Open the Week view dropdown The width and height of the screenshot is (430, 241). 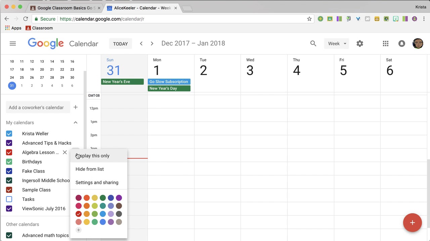click(337, 44)
